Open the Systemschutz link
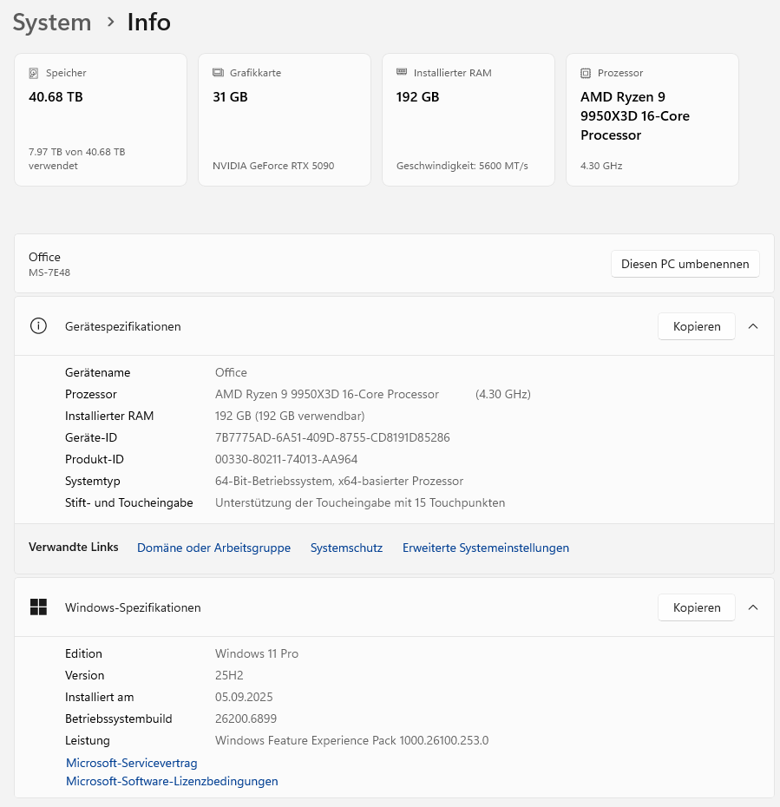The height and width of the screenshot is (807, 780). click(346, 548)
